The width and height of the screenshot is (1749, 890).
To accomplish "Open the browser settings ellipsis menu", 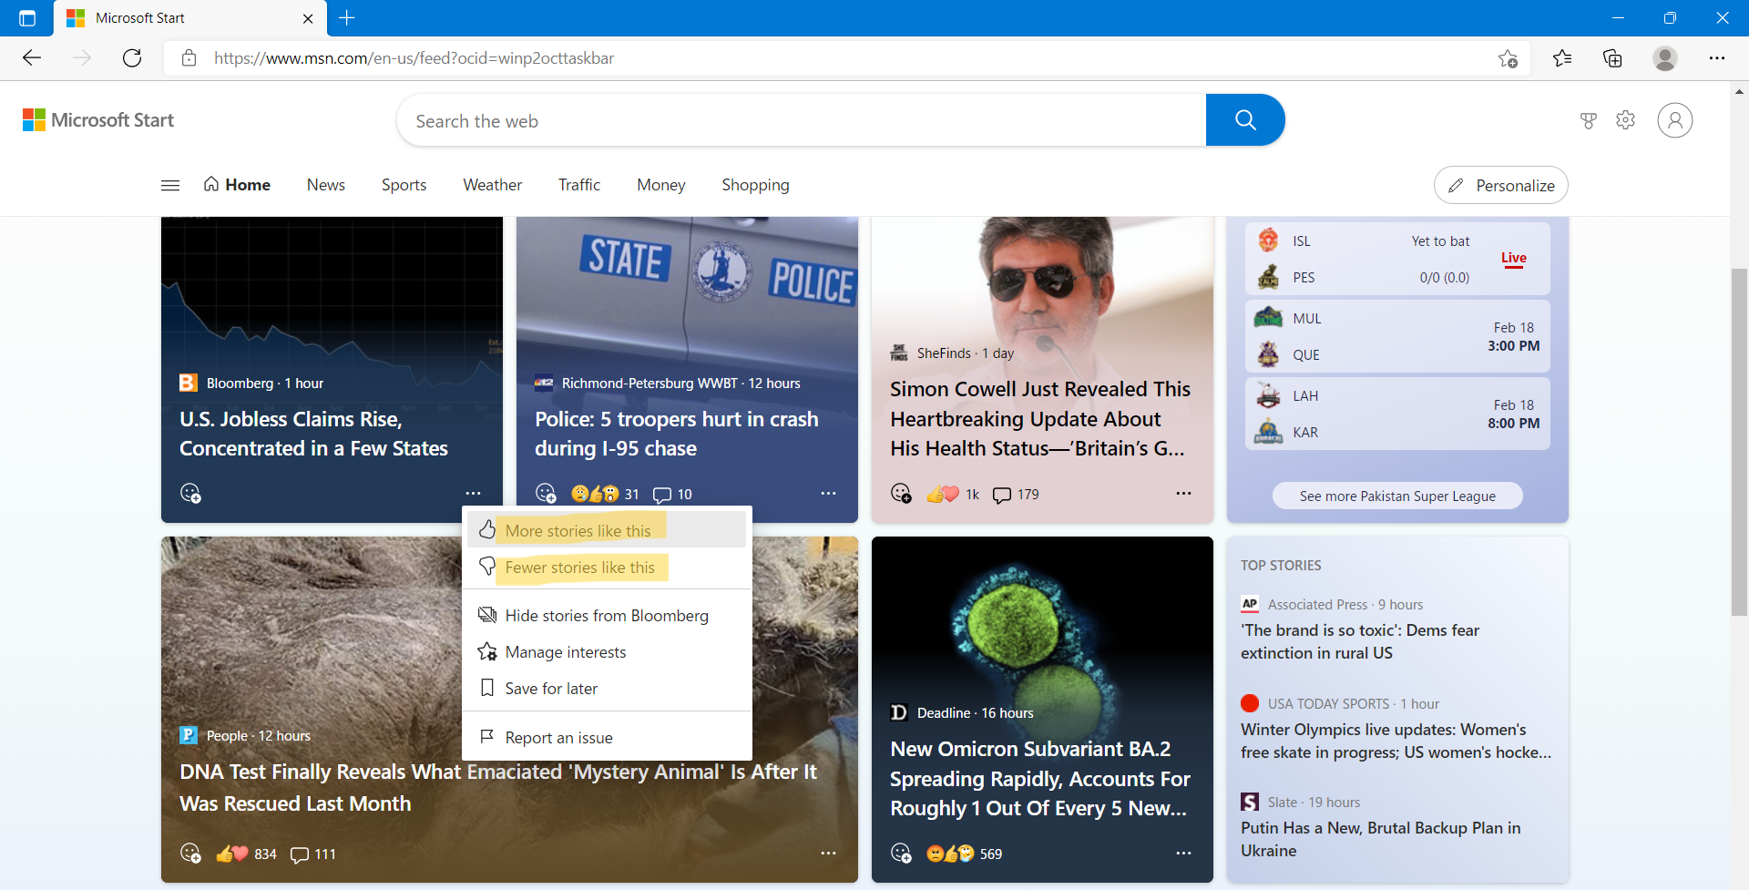I will point(1719,57).
